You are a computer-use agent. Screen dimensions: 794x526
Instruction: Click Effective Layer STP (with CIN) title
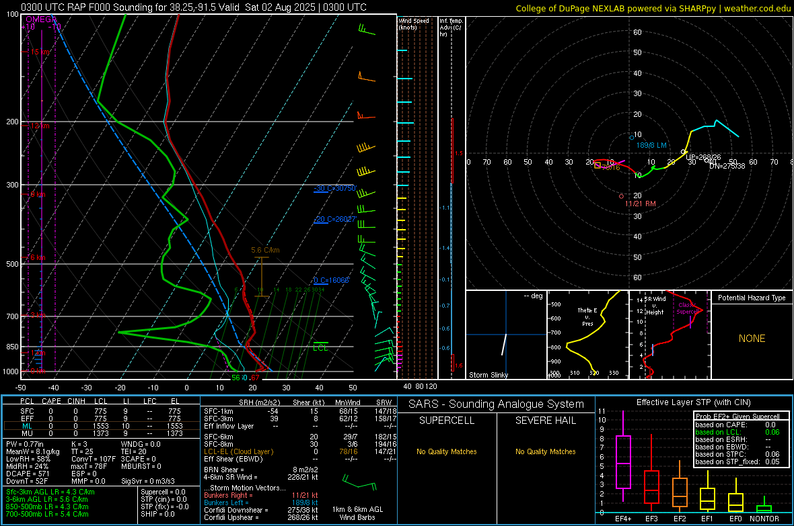pos(694,402)
